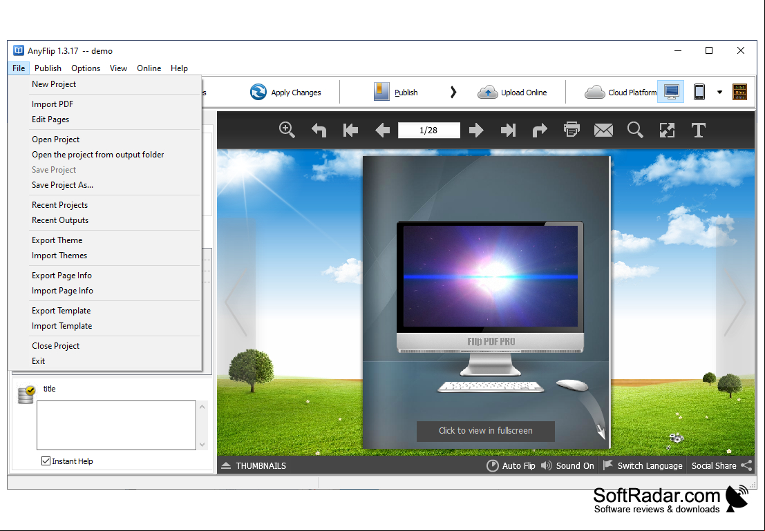Choose Import Page Info entry

tap(105, 290)
